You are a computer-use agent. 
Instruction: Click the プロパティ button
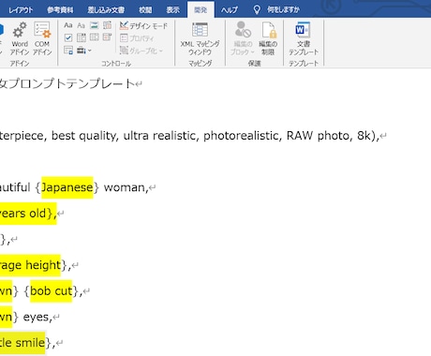point(137,38)
